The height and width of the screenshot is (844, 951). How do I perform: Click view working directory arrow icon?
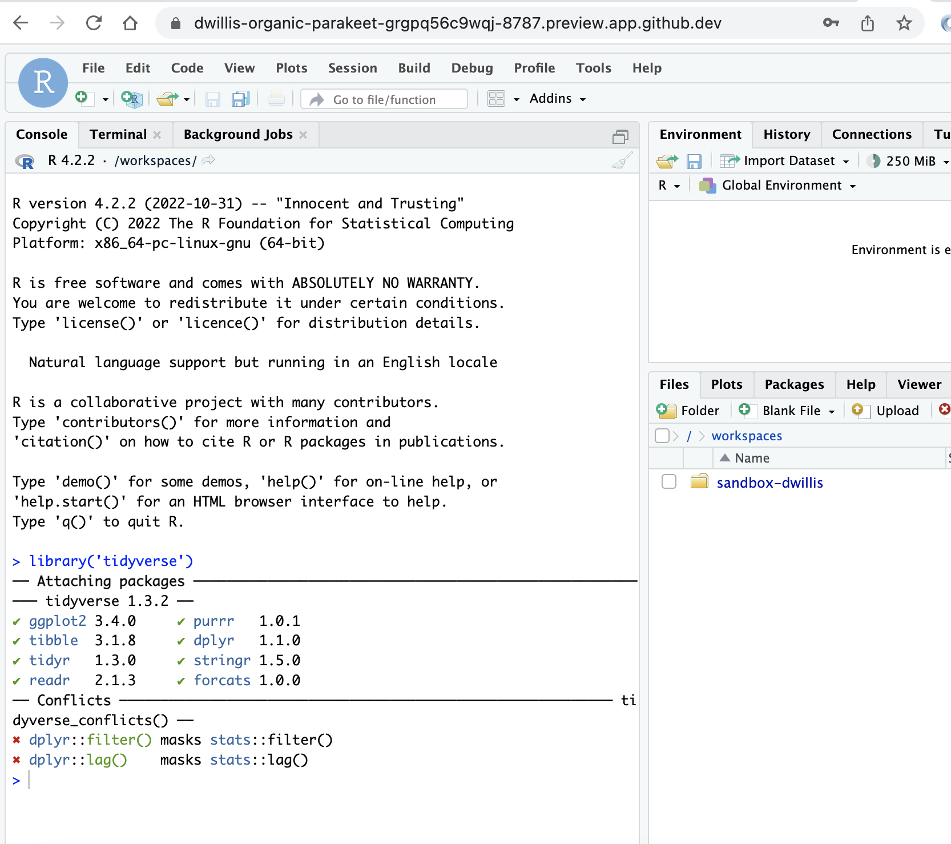(209, 160)
